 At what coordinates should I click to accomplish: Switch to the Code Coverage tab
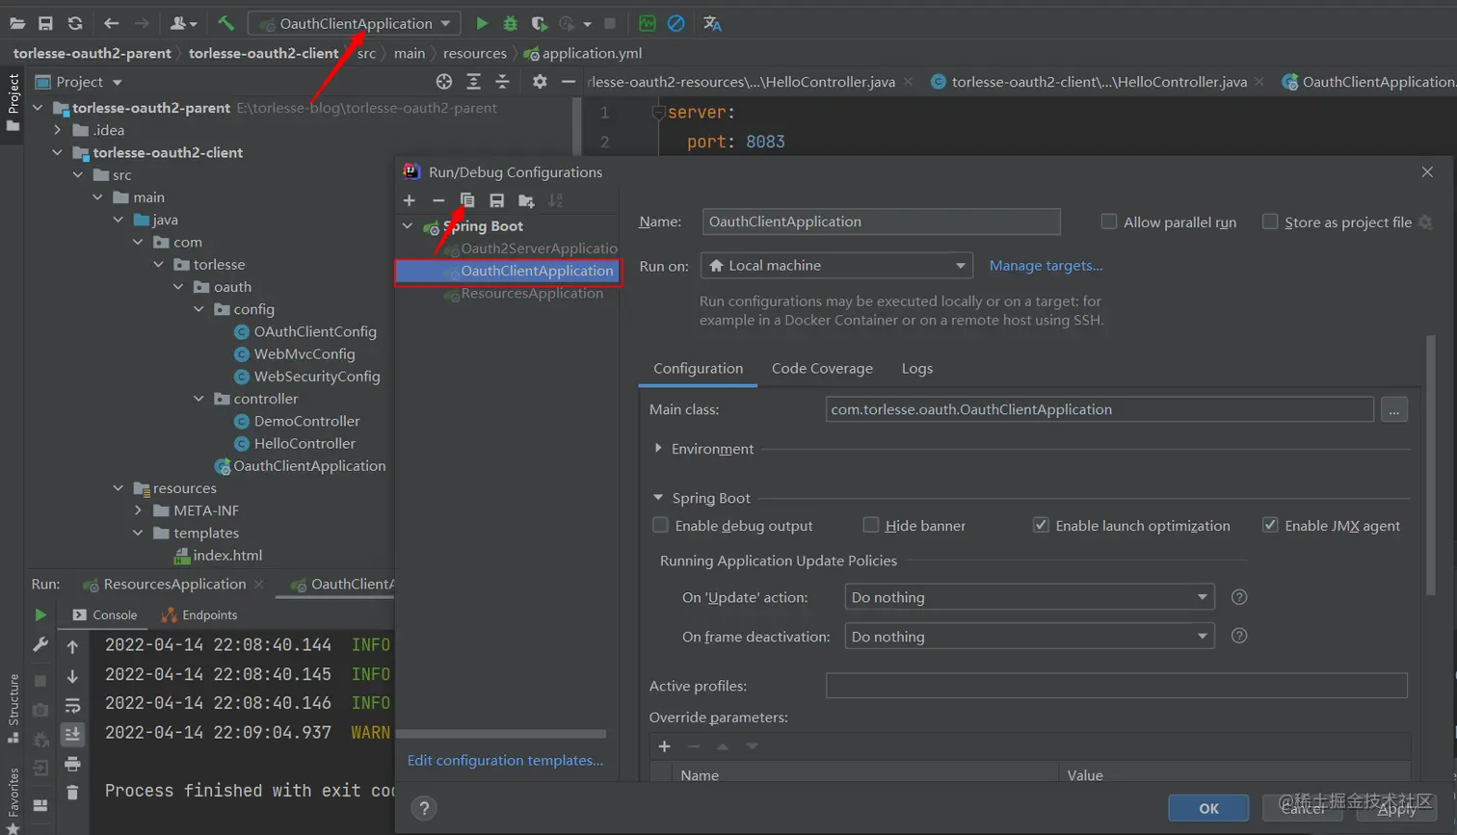[822, 369]
